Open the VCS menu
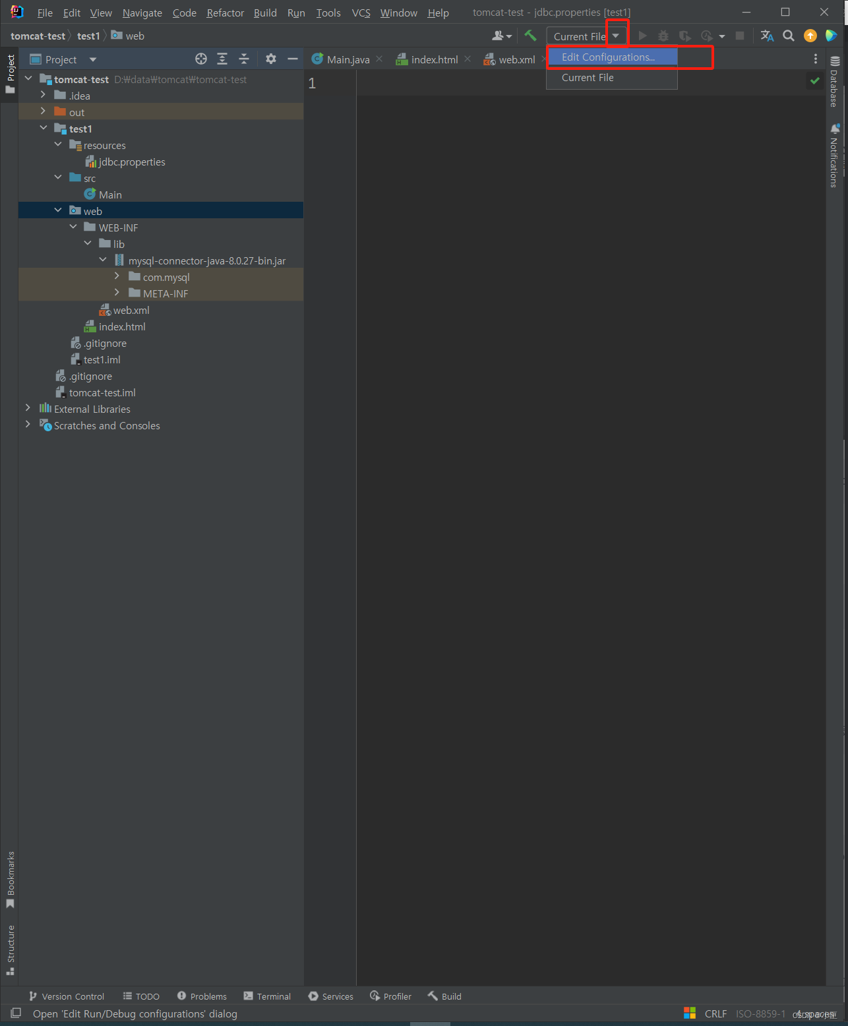 coord(361,13)
